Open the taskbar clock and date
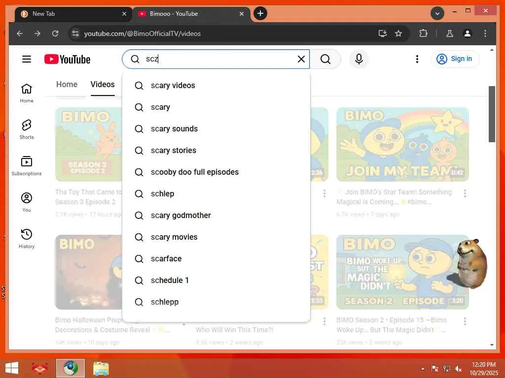The image size is (505, 378). coord(483,369)
